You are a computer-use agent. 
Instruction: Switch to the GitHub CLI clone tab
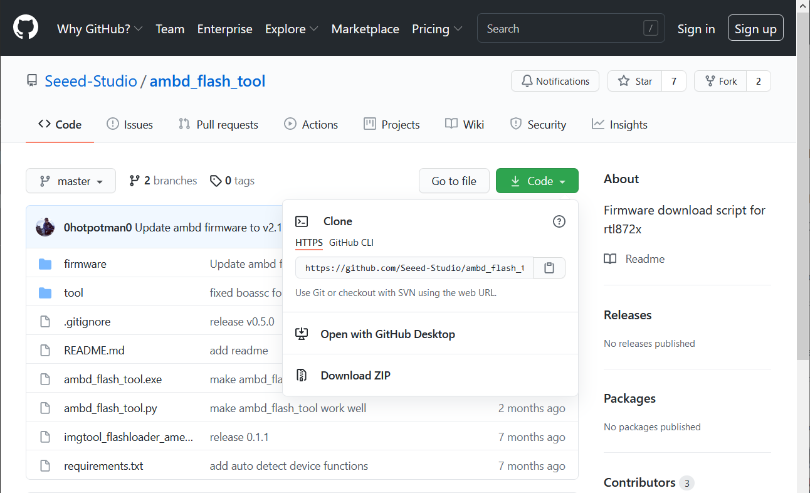pyautogui.click(x=350, y=242)
